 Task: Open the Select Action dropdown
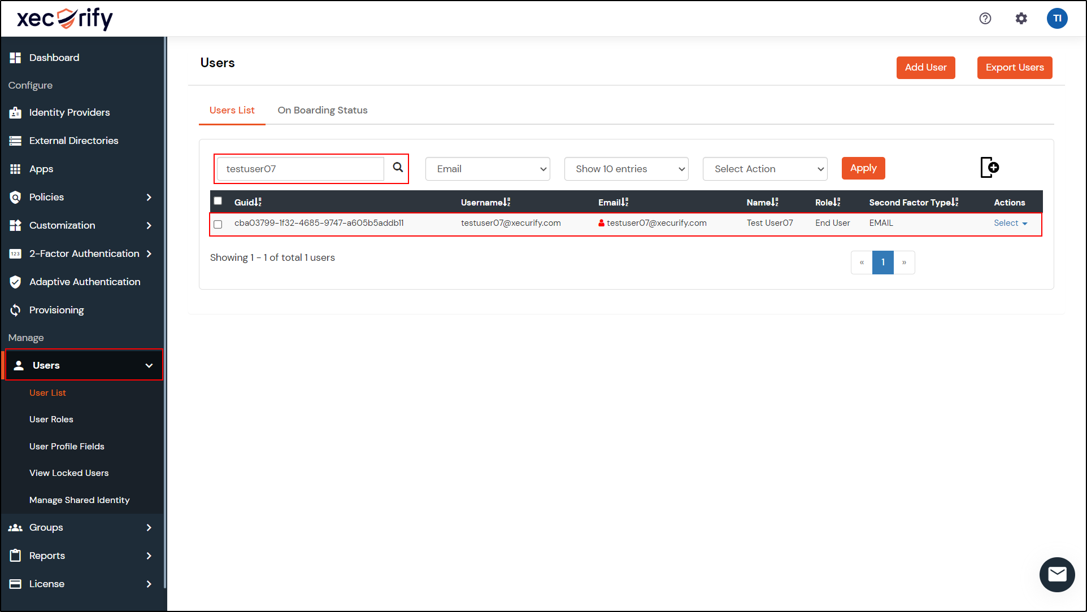tap(764, 168)
